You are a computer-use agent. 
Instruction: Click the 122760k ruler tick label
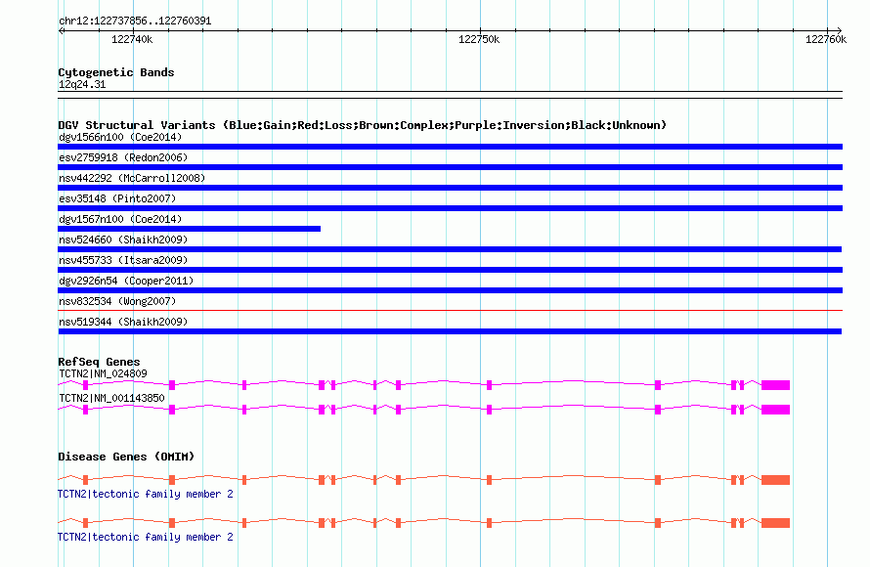826,39
